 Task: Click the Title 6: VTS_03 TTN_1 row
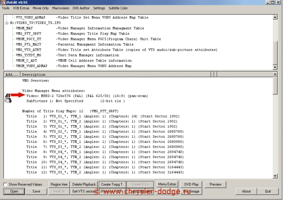[105, 142]
